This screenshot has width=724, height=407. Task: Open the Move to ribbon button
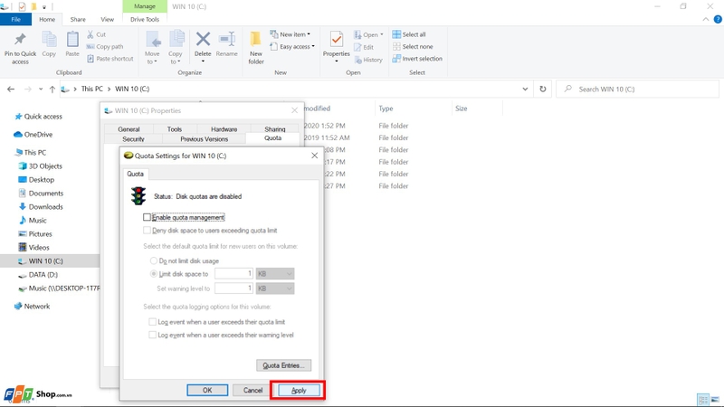(152, 48)
